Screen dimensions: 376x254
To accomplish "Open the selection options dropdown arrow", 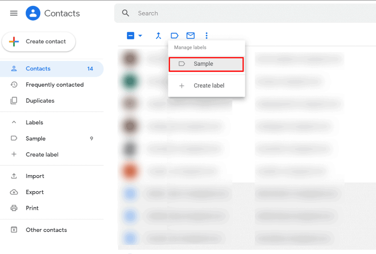I will coord(140,36).
